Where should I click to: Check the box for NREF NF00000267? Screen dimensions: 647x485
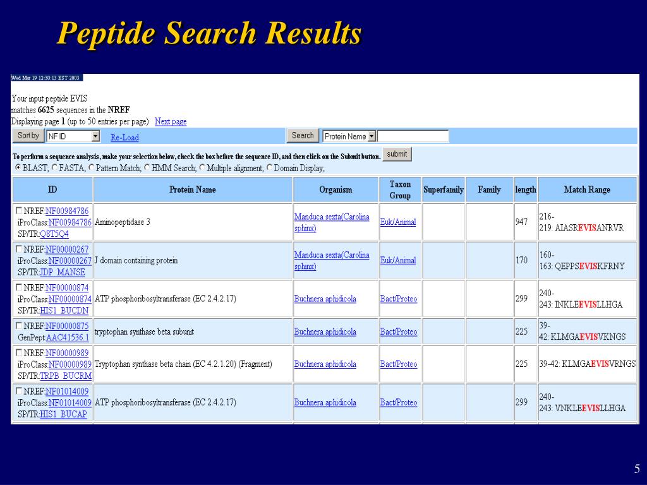(19, 249)
